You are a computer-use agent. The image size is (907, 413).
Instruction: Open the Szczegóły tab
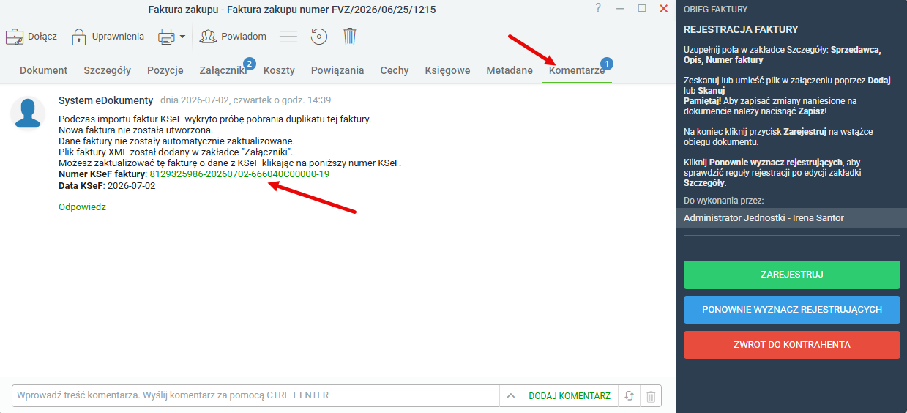(107, 70)
